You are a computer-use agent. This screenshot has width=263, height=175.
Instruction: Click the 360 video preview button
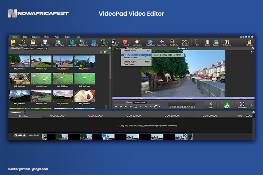(x=227, y=105)
